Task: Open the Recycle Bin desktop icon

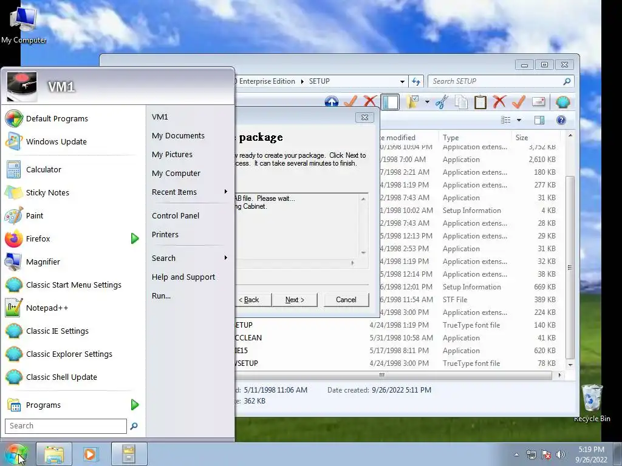Action: point(592,403)
